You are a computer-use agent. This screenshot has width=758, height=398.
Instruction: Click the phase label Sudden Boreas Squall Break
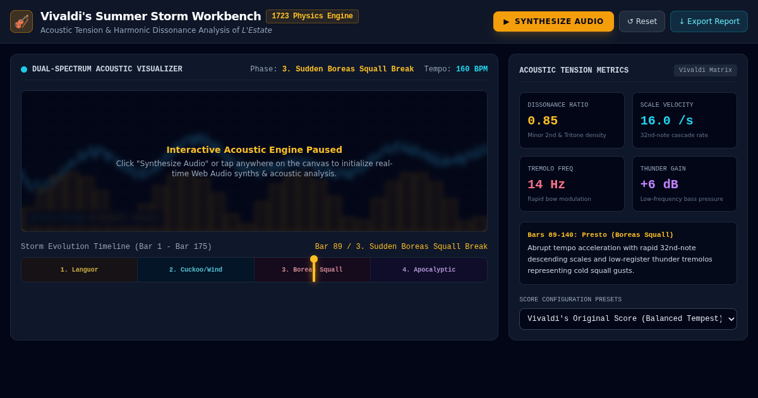pyautogui.click(x=348, y=69)
